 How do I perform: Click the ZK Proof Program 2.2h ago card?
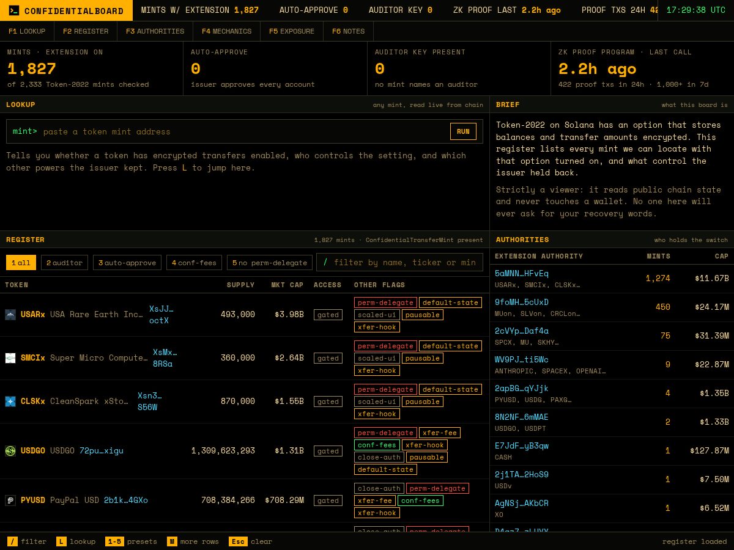642,68
